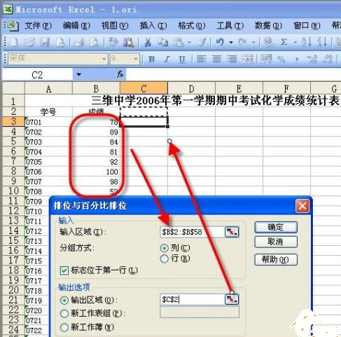Apply Underline formatting icon

coord(182,60)
